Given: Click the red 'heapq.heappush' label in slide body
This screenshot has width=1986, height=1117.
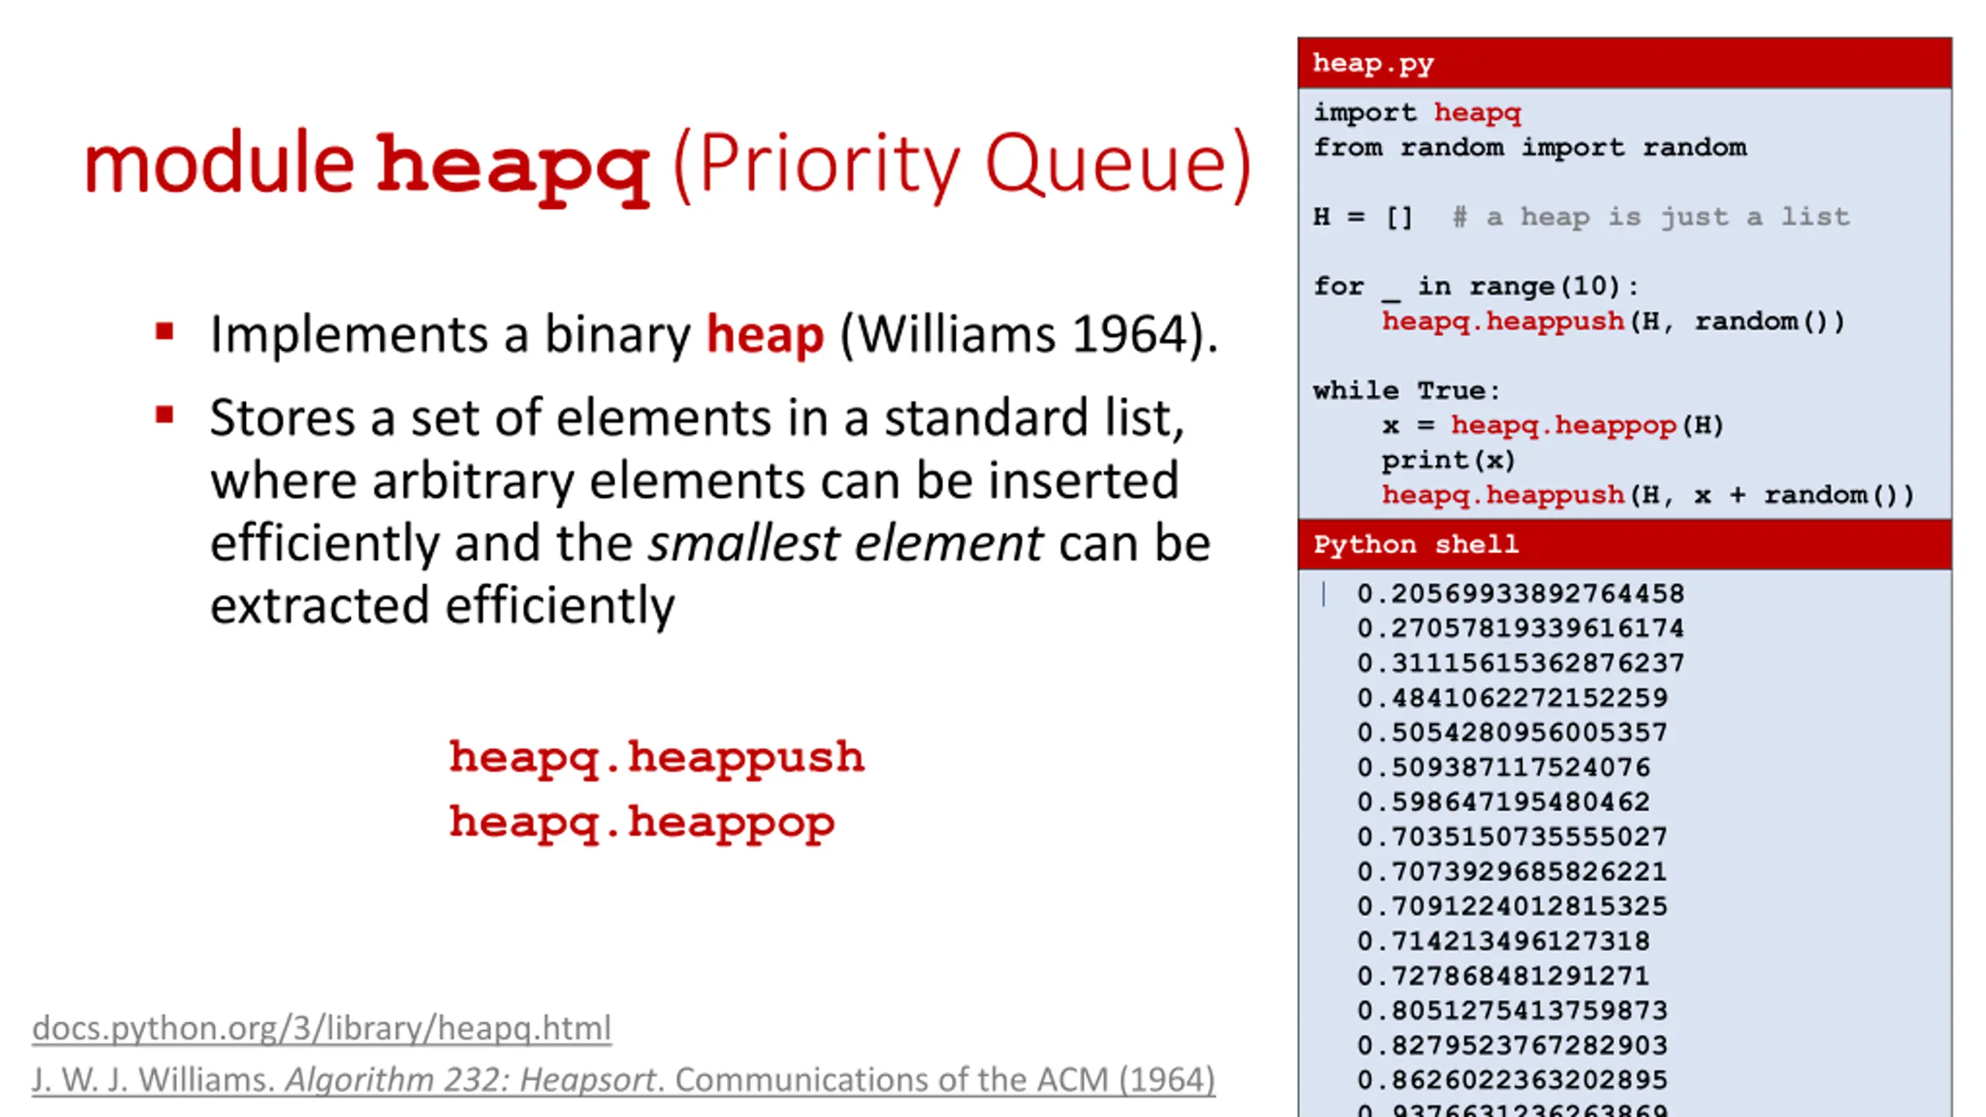Looking at the screenshot, I should 656,757.
